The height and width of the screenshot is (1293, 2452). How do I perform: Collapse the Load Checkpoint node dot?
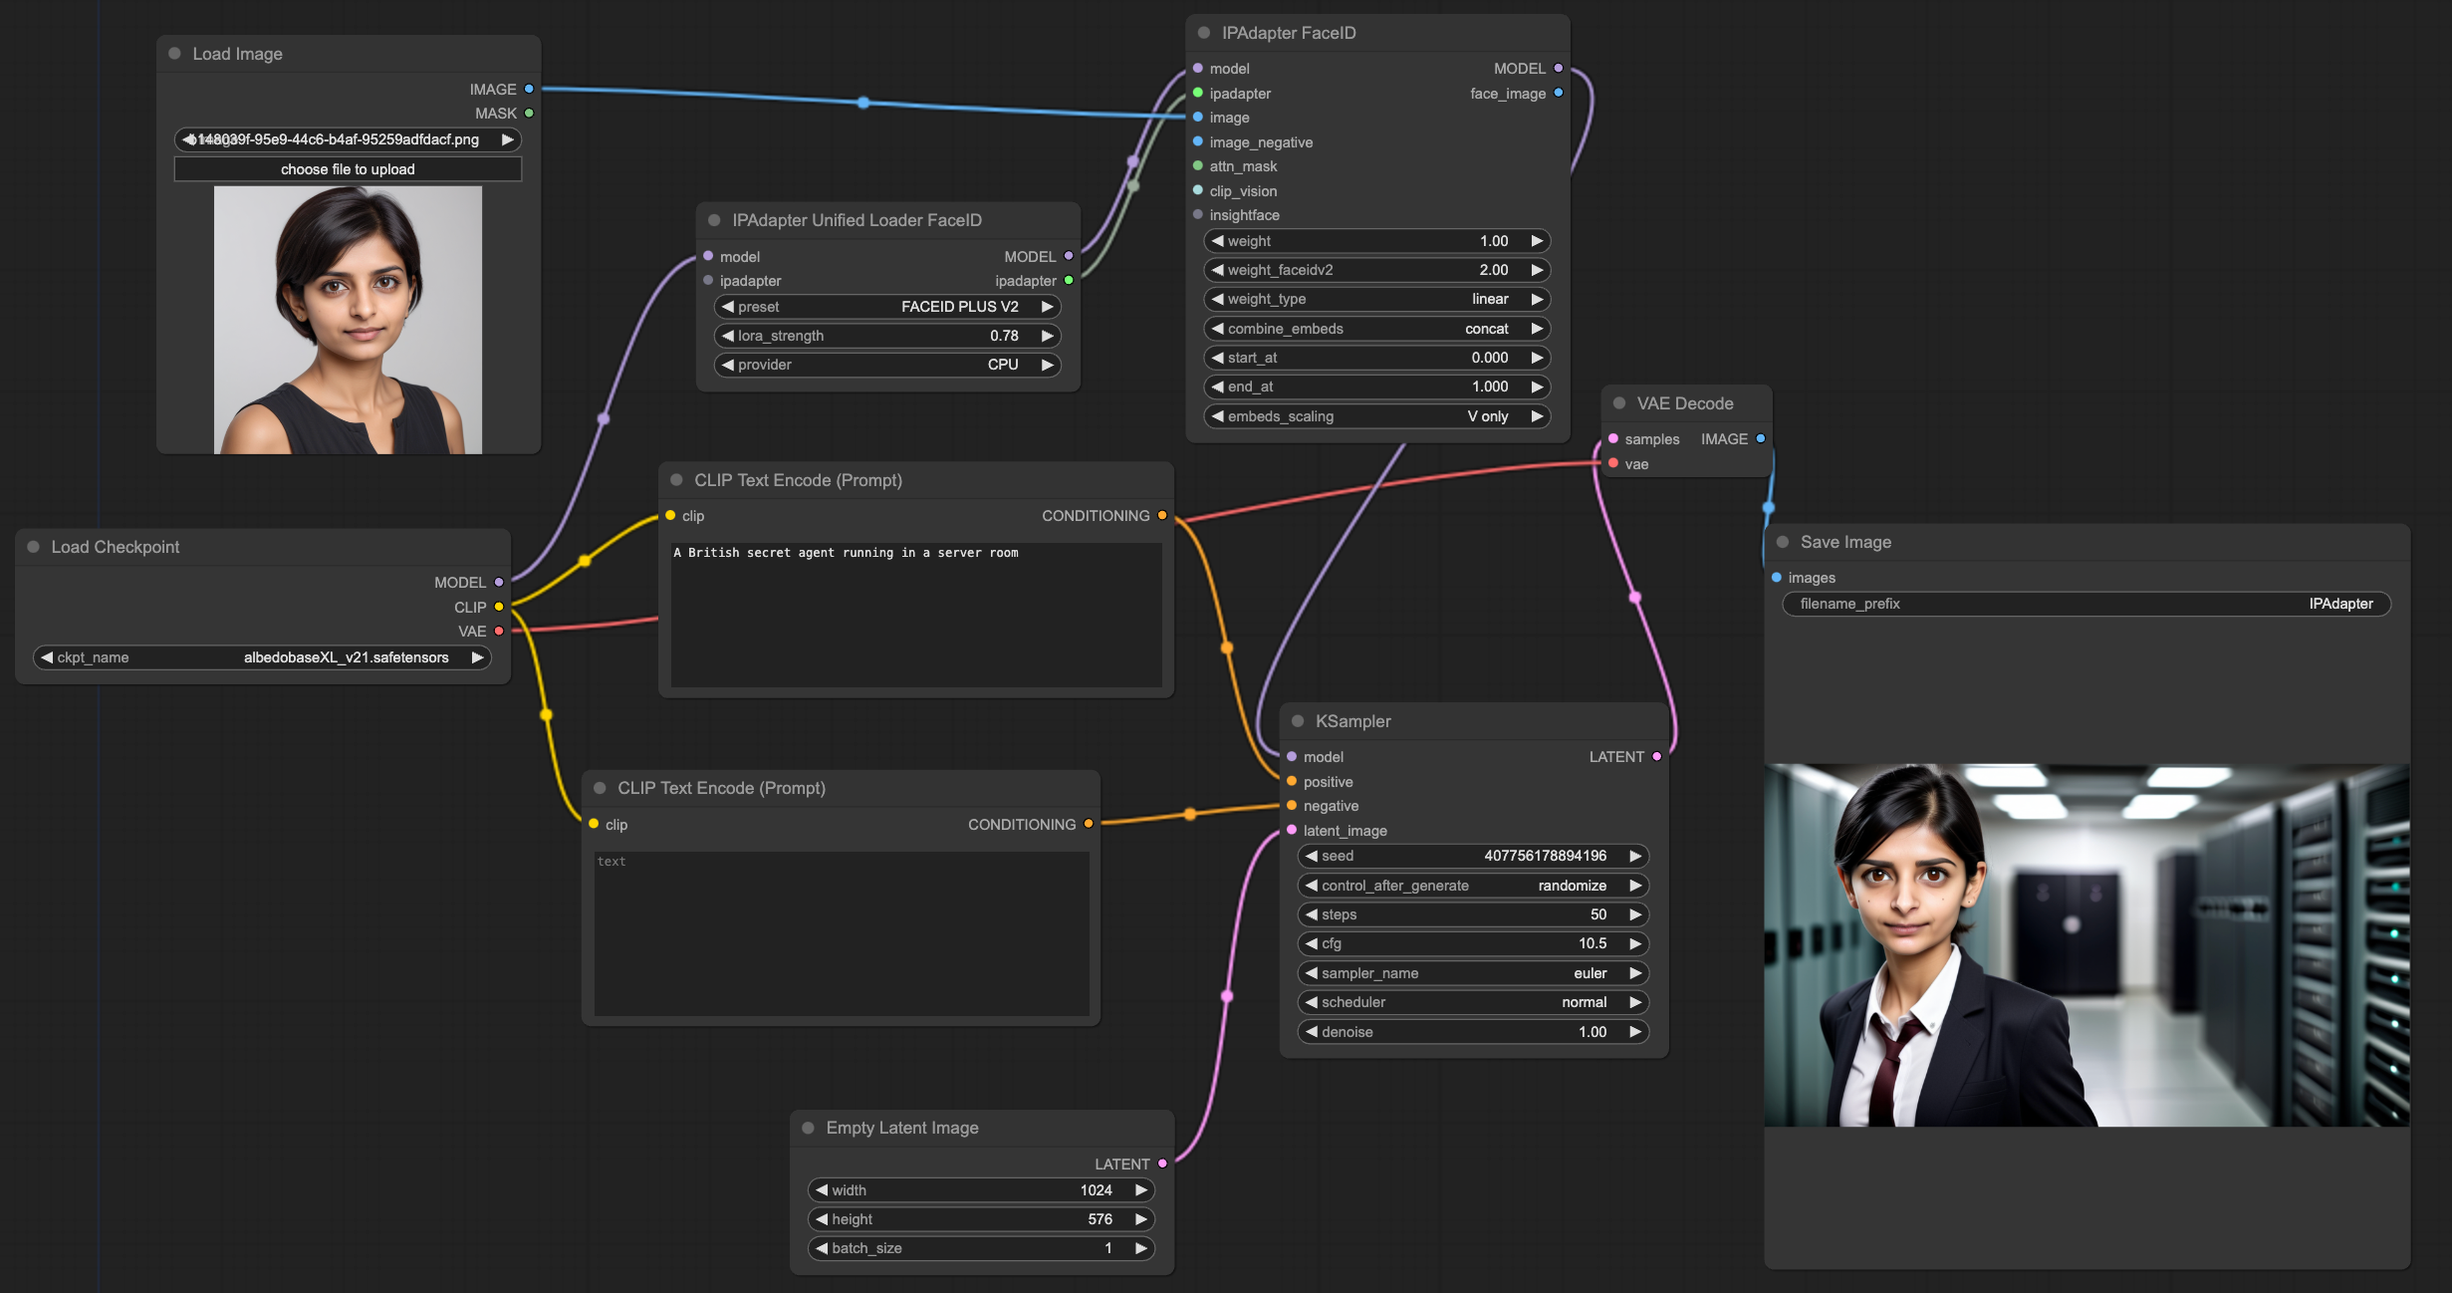[34, 547]
